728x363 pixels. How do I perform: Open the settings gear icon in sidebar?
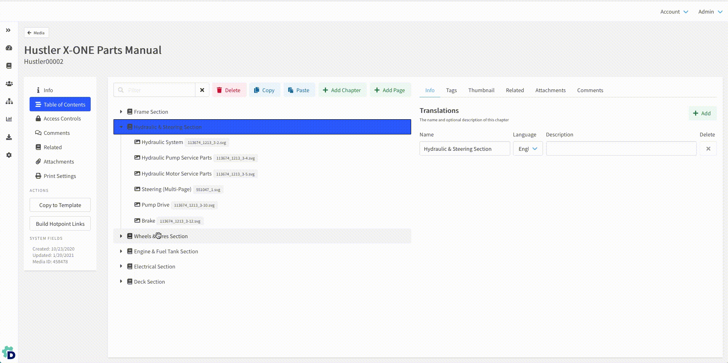coord(9,155)
